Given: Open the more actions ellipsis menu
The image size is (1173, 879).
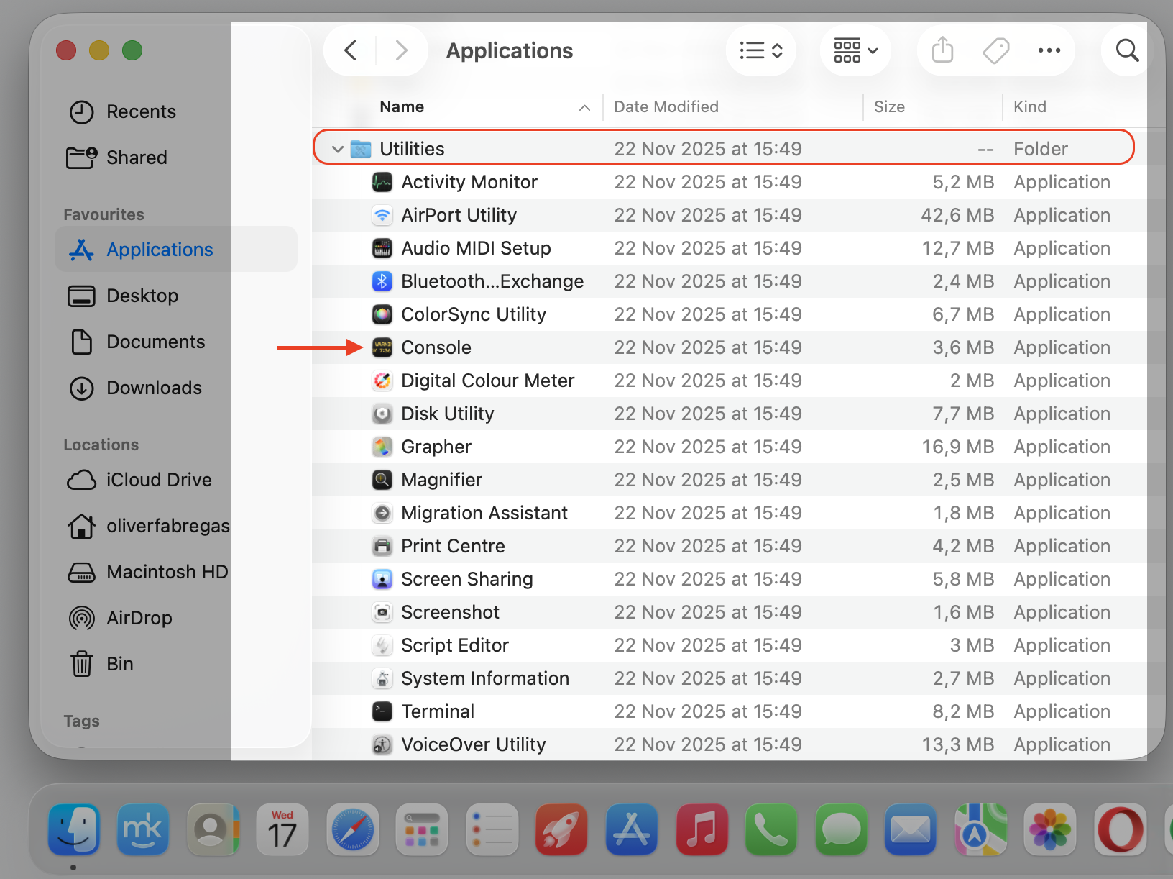Looking at the screenshot, I should click(1049, 50).
